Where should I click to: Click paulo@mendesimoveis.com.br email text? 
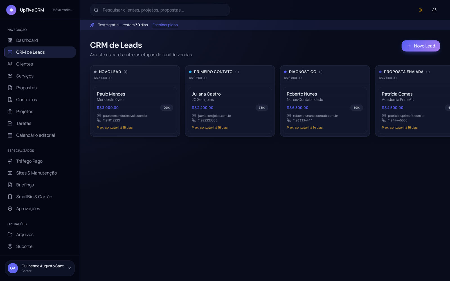[125, 115]
